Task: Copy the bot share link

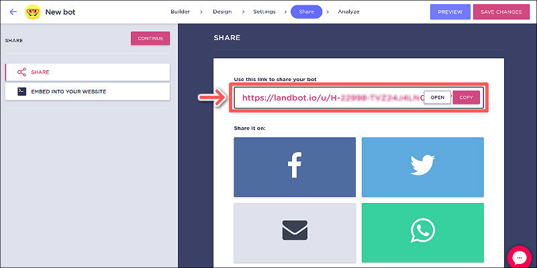Action: click(x=466, y=97)
